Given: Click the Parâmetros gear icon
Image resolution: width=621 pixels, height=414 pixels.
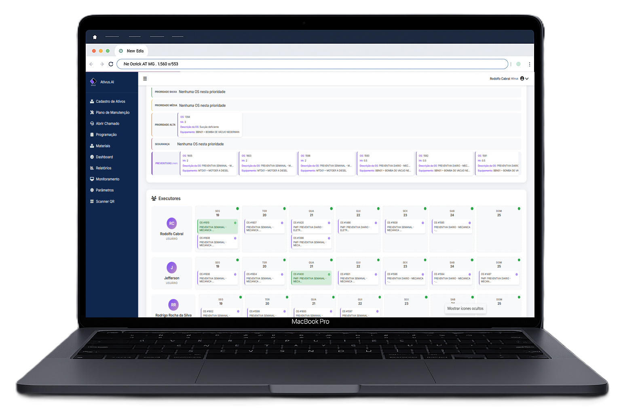Looking at the screenshot, I should (92, 190).
